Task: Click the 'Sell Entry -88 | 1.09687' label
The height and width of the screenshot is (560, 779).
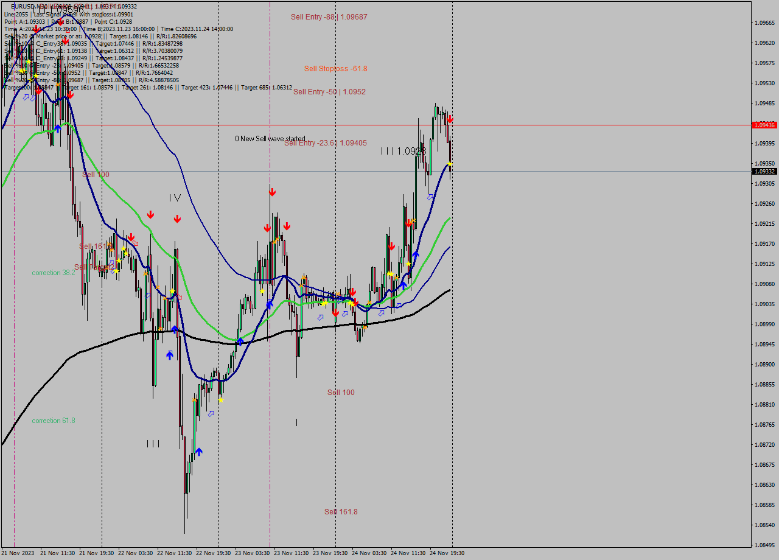Action: click(x=329, y=16)
